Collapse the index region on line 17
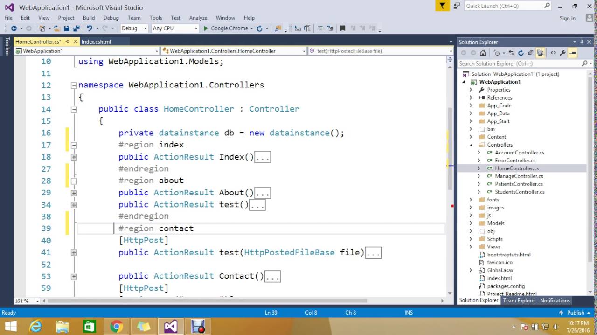The image size is (597, 335). (74, 145)
